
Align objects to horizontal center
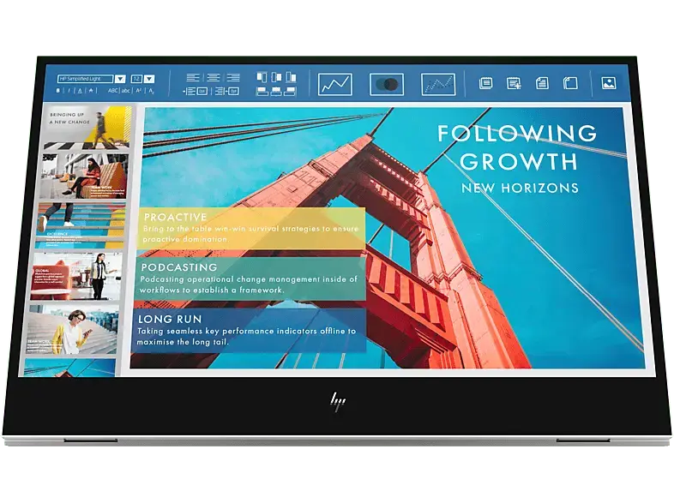pyautogui.click(x=276, y=91)
